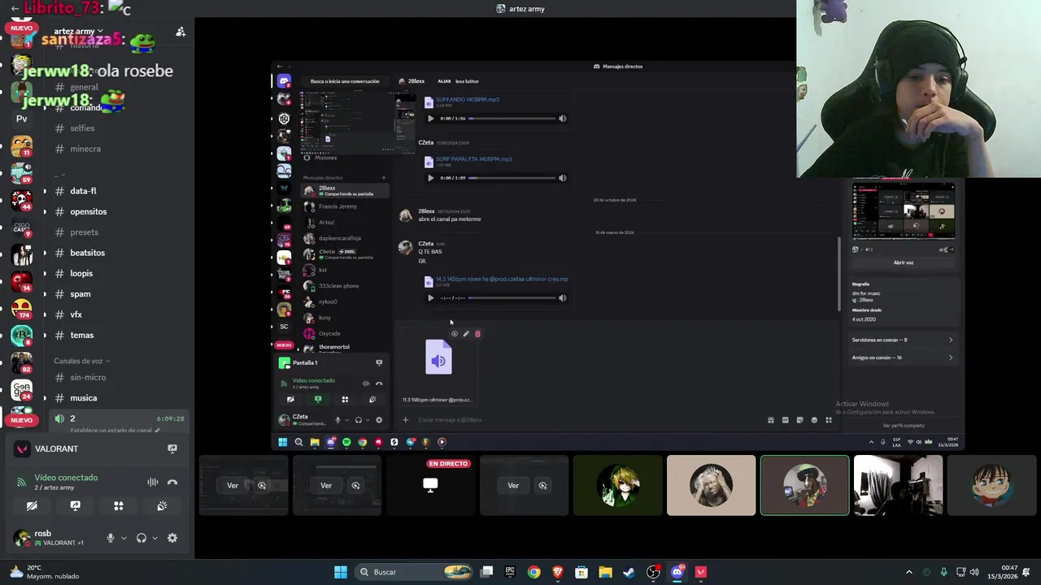The image size is (1041, 585).
Task: Open gift icon in message box
Action: click(x=770, y=420)
